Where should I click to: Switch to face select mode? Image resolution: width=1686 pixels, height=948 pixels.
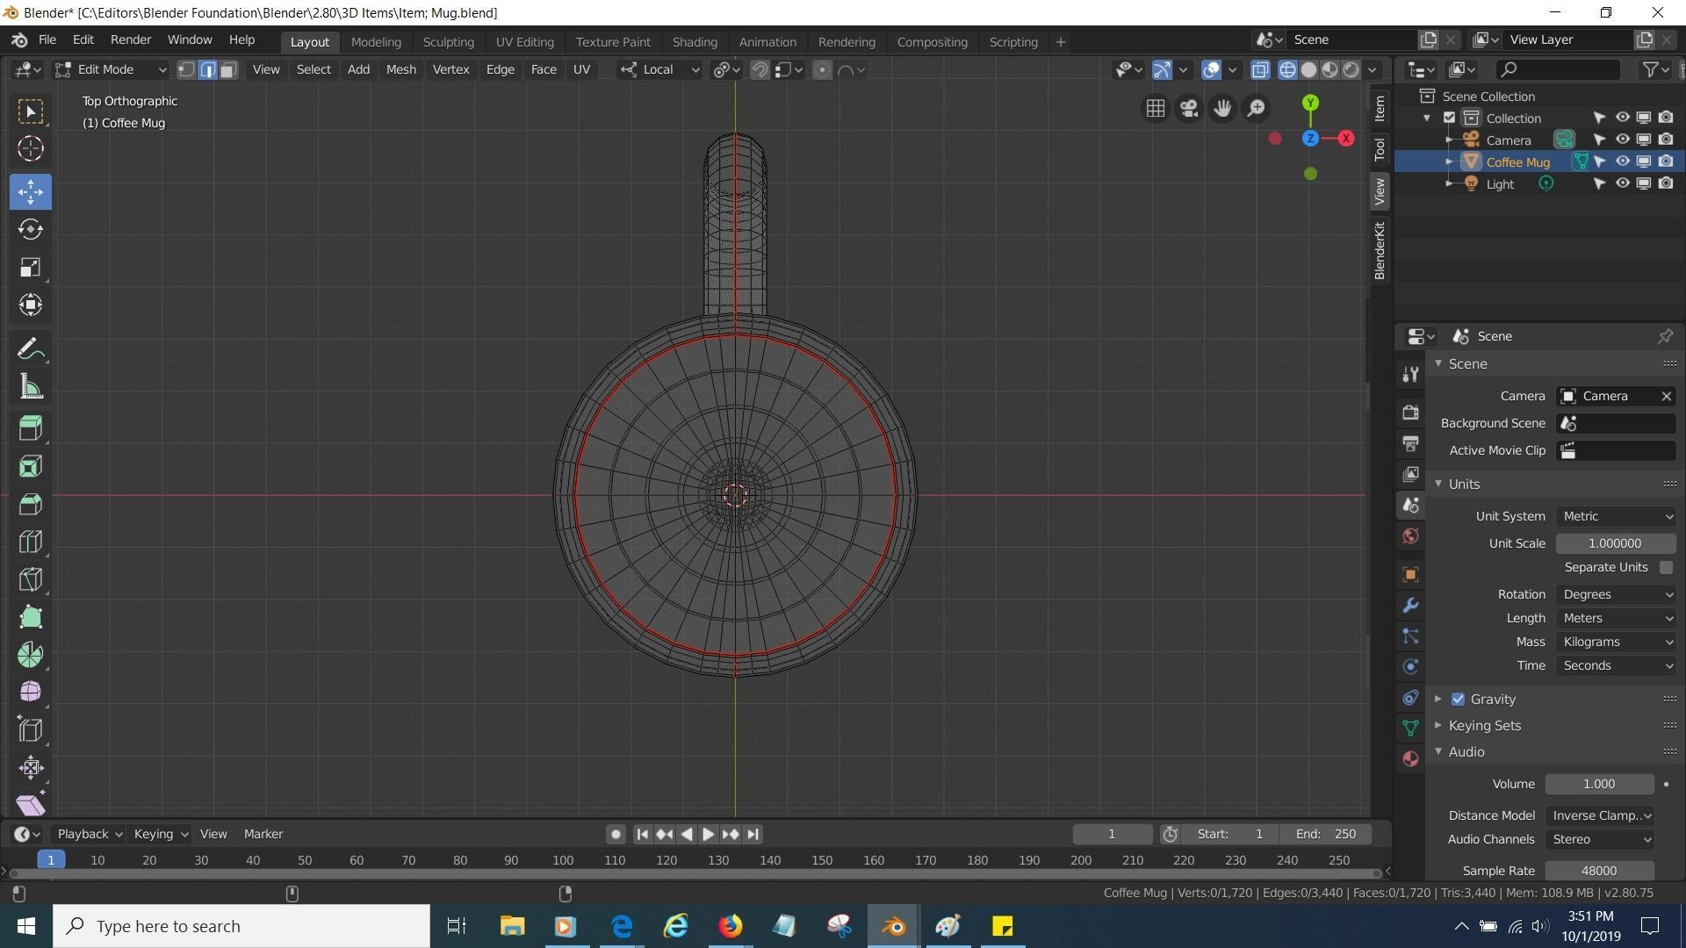[228, 70]
